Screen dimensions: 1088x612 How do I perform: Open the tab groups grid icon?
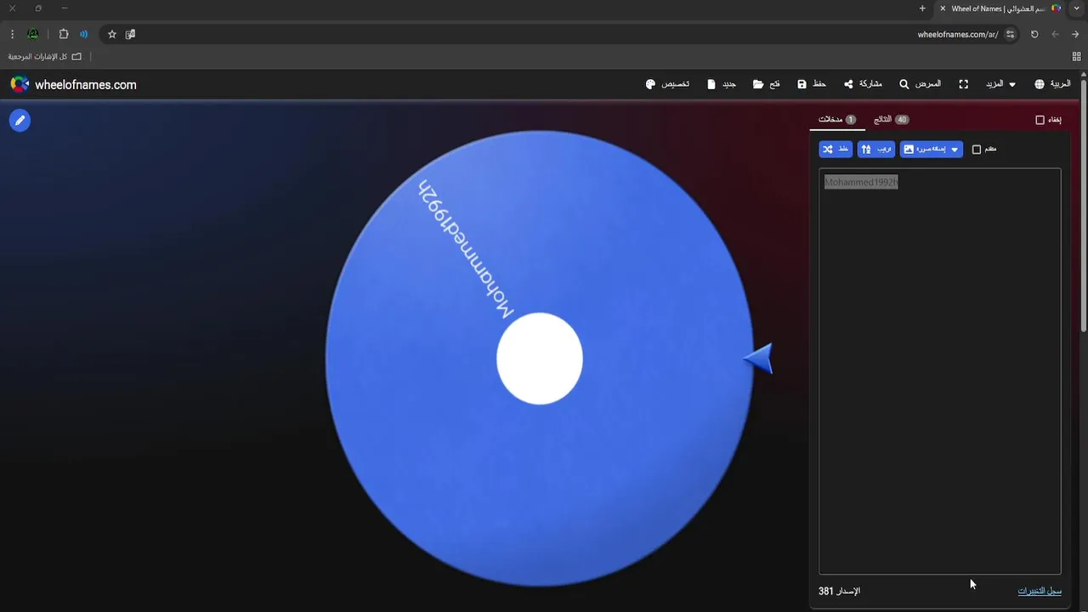click(1076, 56)
